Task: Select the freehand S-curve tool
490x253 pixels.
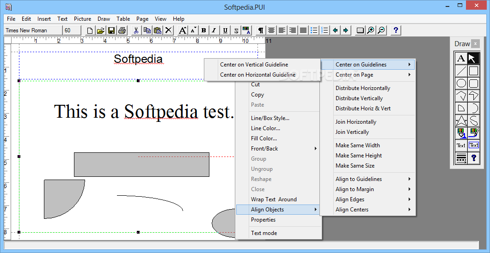Action: [x=474, y=120]
